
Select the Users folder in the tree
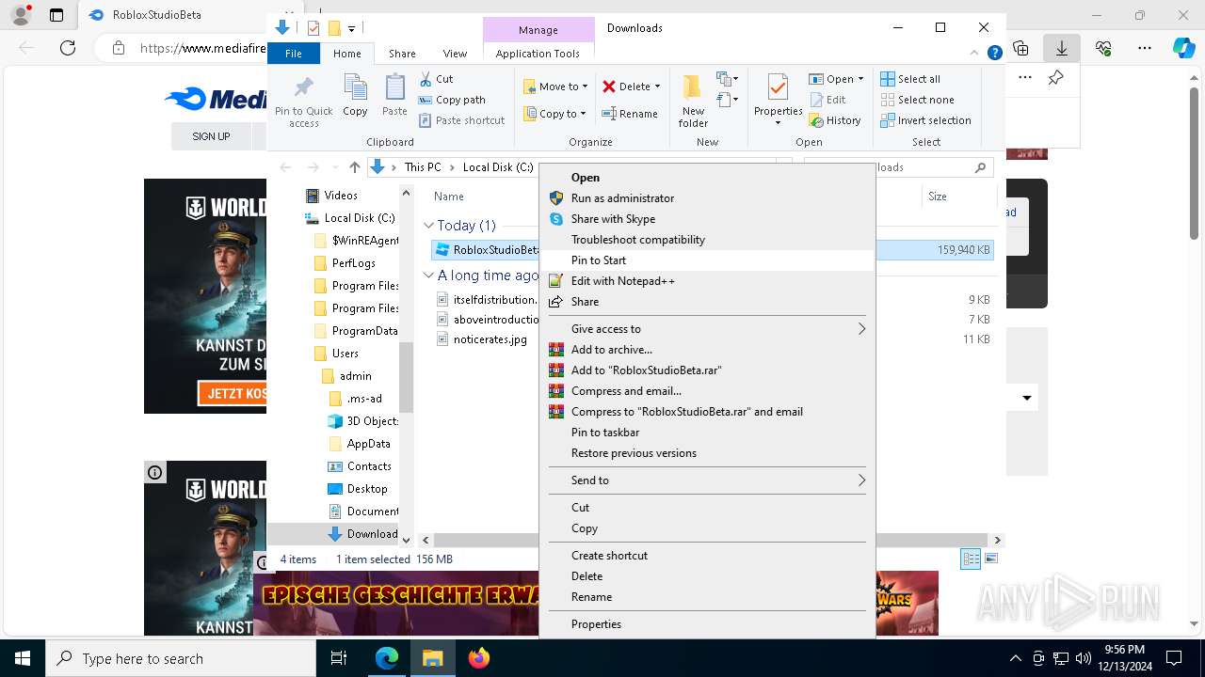point(345,354)
